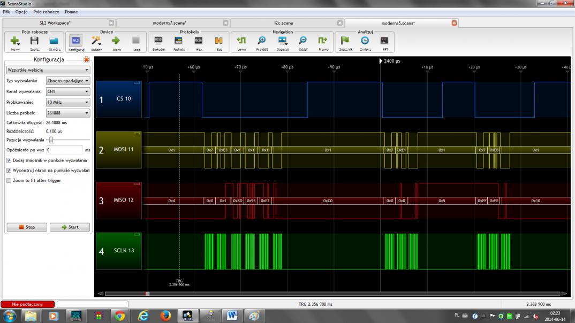Open the Opcje menu
The image size is (575, 323).
(21, 11)
